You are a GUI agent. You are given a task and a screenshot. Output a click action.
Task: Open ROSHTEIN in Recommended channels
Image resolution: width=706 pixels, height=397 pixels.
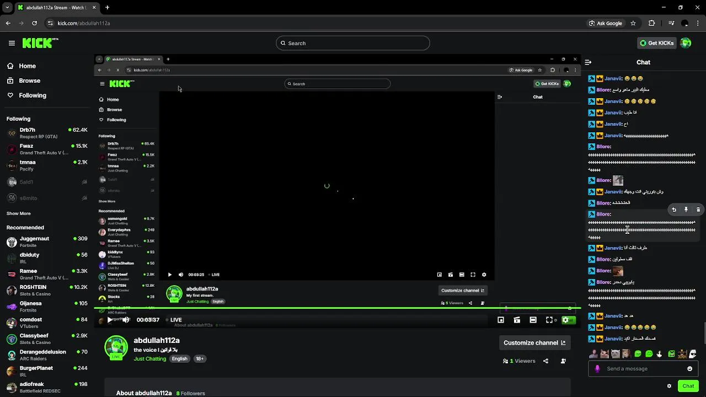[x=47, y=290]
